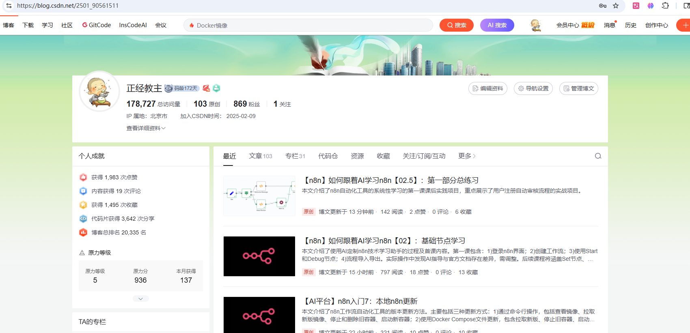The width and height of the screenshot is (690, 333).
Task: Click the 178,727 总访问量 count
Action: [153, 104]
